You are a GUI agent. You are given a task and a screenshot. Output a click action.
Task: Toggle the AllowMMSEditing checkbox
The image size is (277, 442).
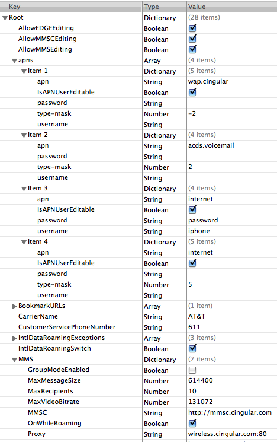192,50
